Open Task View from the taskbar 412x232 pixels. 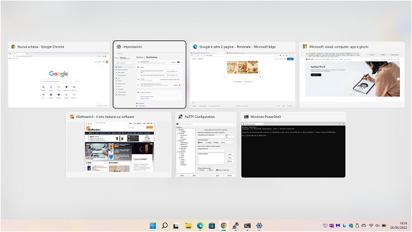176,226
